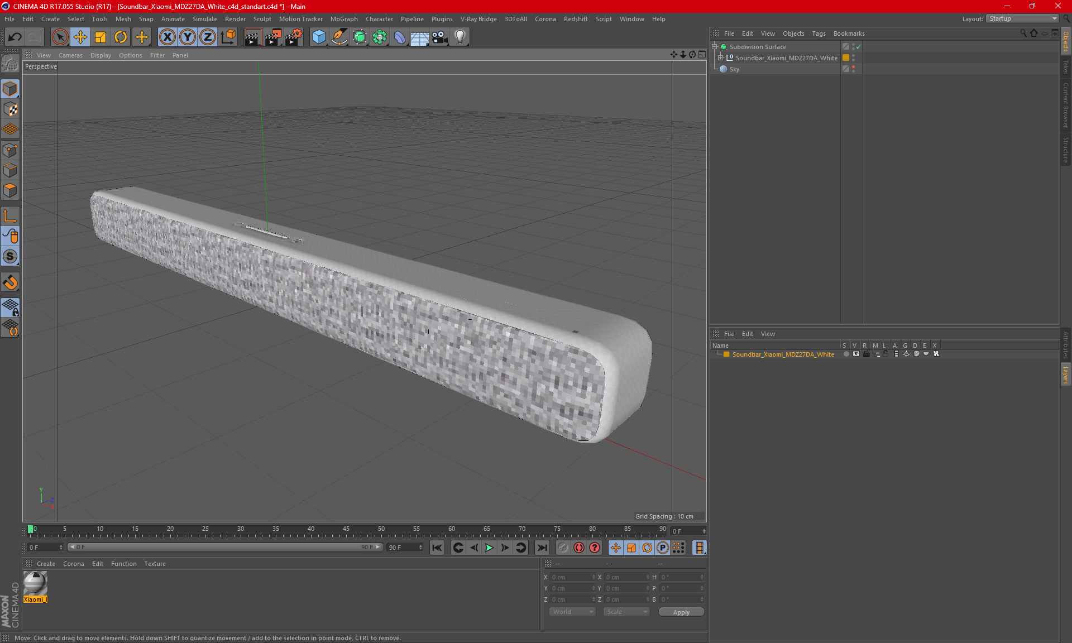Toggle layer lock icon for Soundbar
1072x643 pixels.
(x=886, y=354)
